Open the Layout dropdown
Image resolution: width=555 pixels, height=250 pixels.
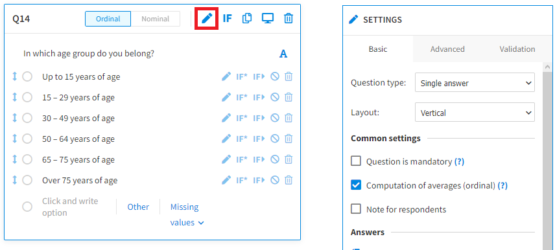coord(475,113)
